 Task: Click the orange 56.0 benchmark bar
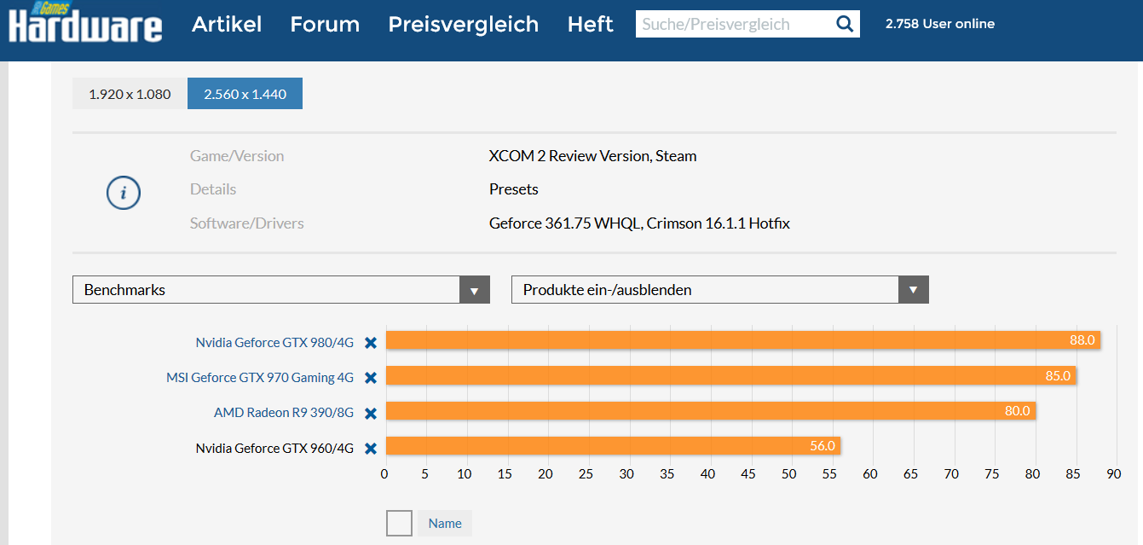[x=614, y=446]
